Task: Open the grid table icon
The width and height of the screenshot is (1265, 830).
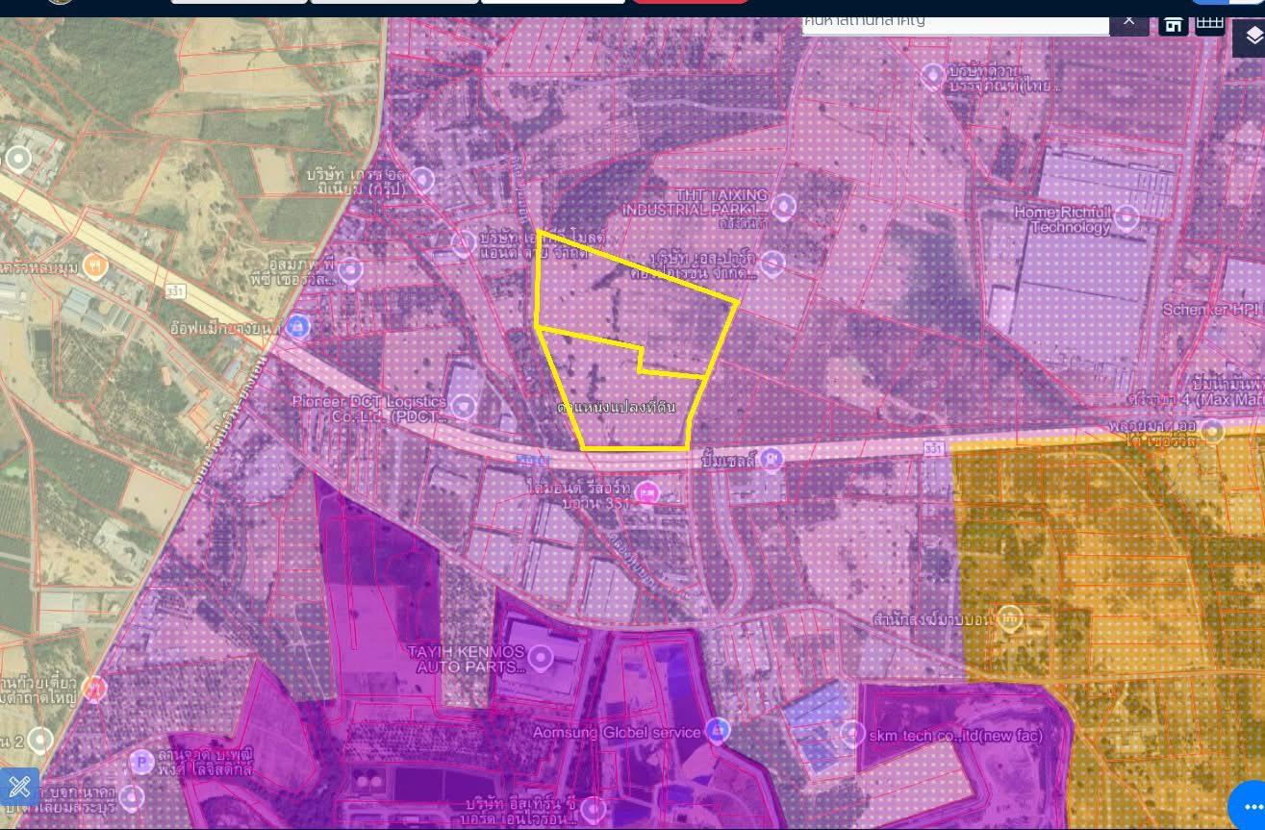Action: coord(1209,23)
